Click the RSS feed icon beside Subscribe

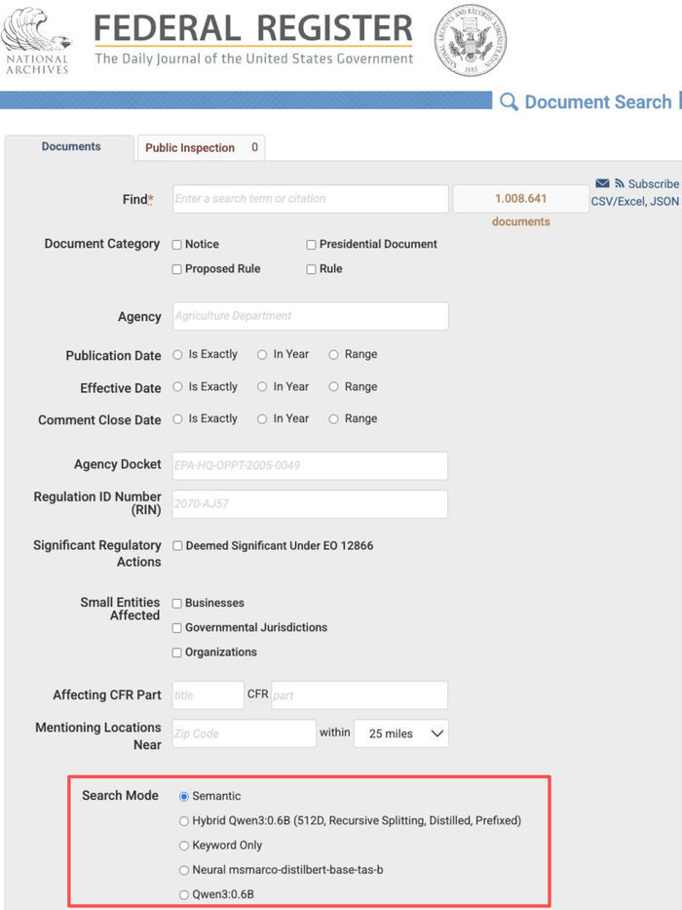(x=620, y=183)
